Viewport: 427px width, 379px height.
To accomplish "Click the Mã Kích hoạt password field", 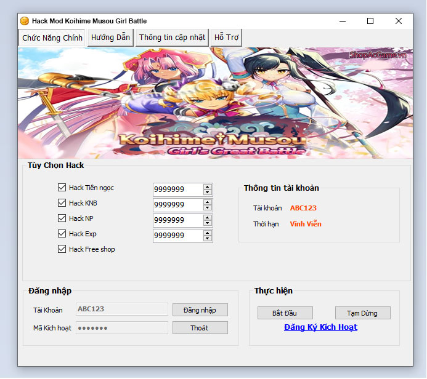I will tap(121, 328).
